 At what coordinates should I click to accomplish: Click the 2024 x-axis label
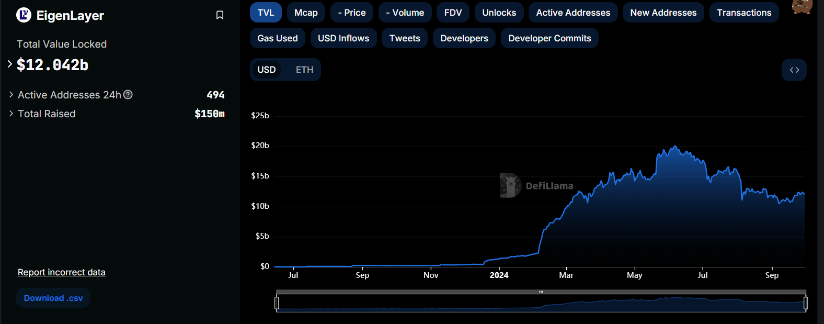point(499,275)
